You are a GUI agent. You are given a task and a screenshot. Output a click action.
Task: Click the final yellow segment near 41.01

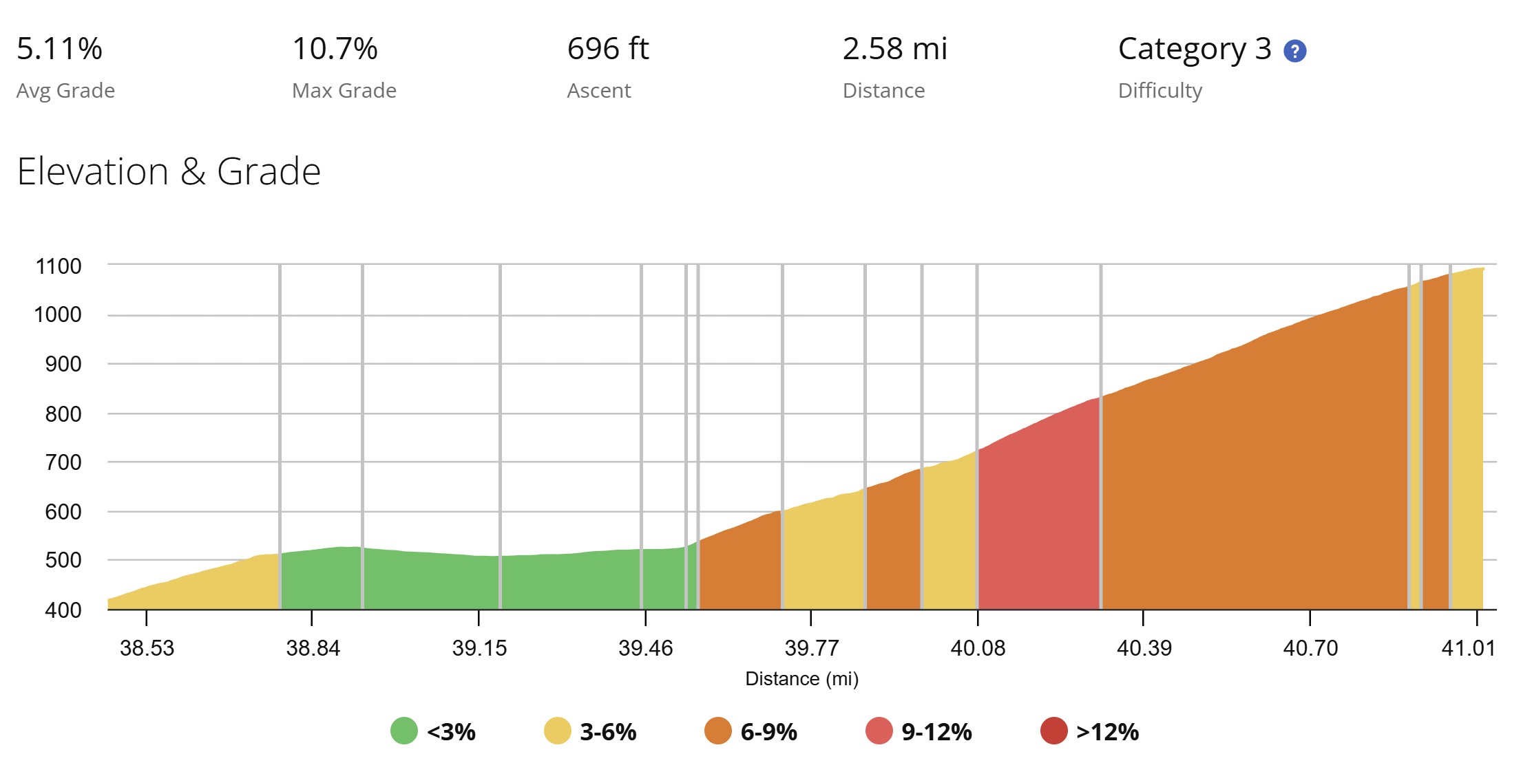pyautogui.click(x=1467, y=440)
